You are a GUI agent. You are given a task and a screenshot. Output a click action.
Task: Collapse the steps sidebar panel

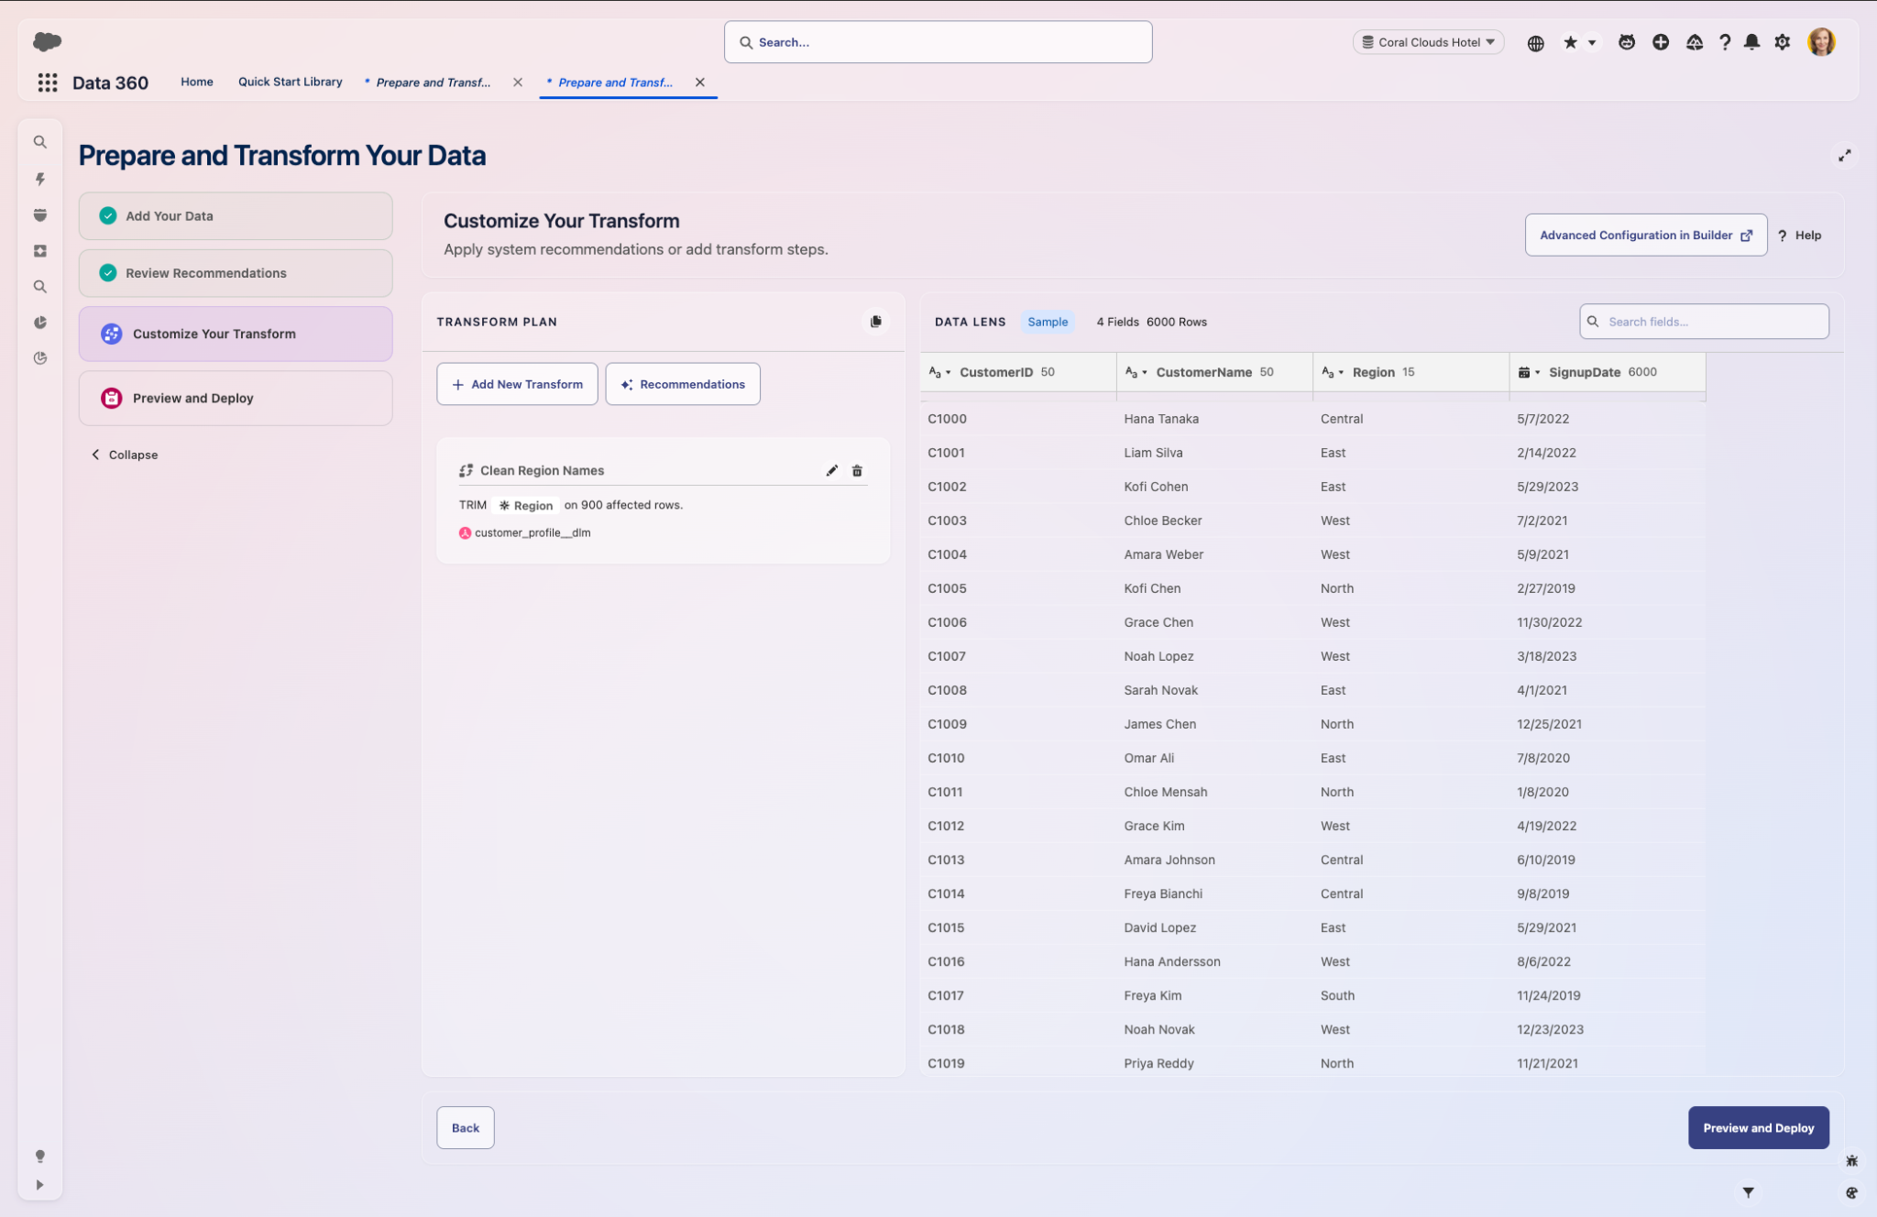click(125, 455)
